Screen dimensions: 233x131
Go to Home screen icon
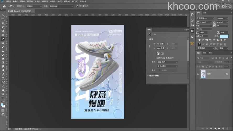[4, 6]
